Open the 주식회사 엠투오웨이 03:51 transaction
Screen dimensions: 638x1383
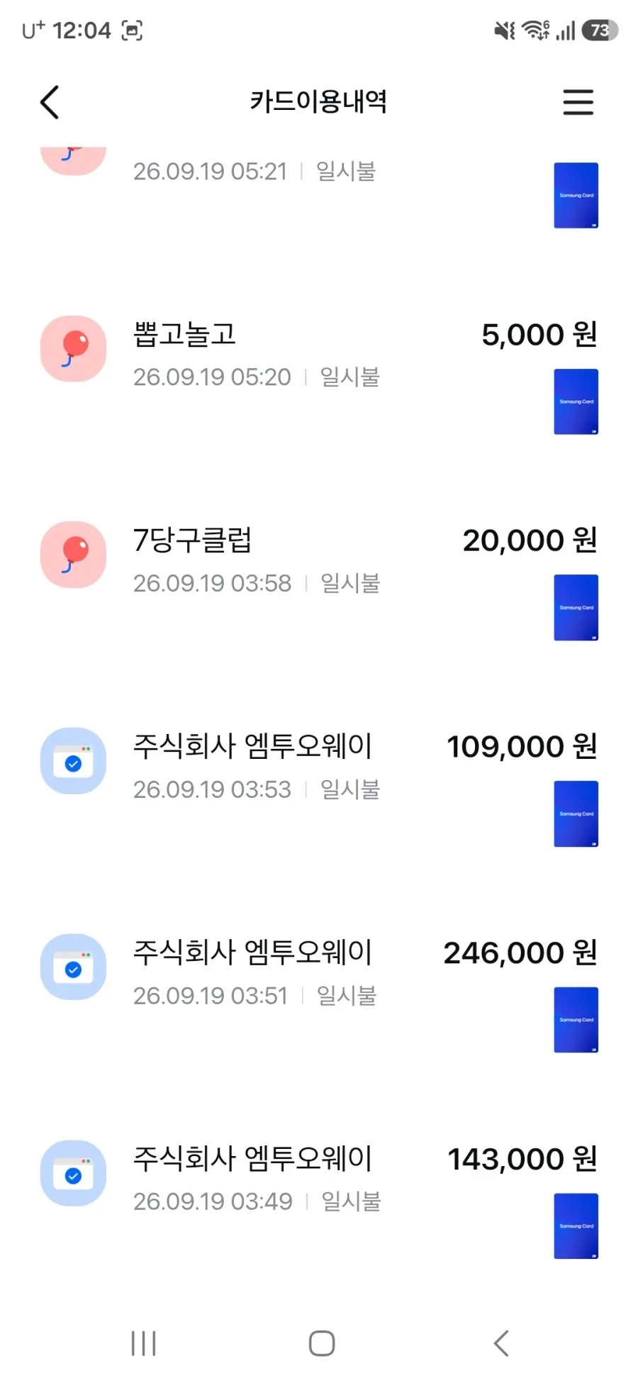click(x=319, y=993)
